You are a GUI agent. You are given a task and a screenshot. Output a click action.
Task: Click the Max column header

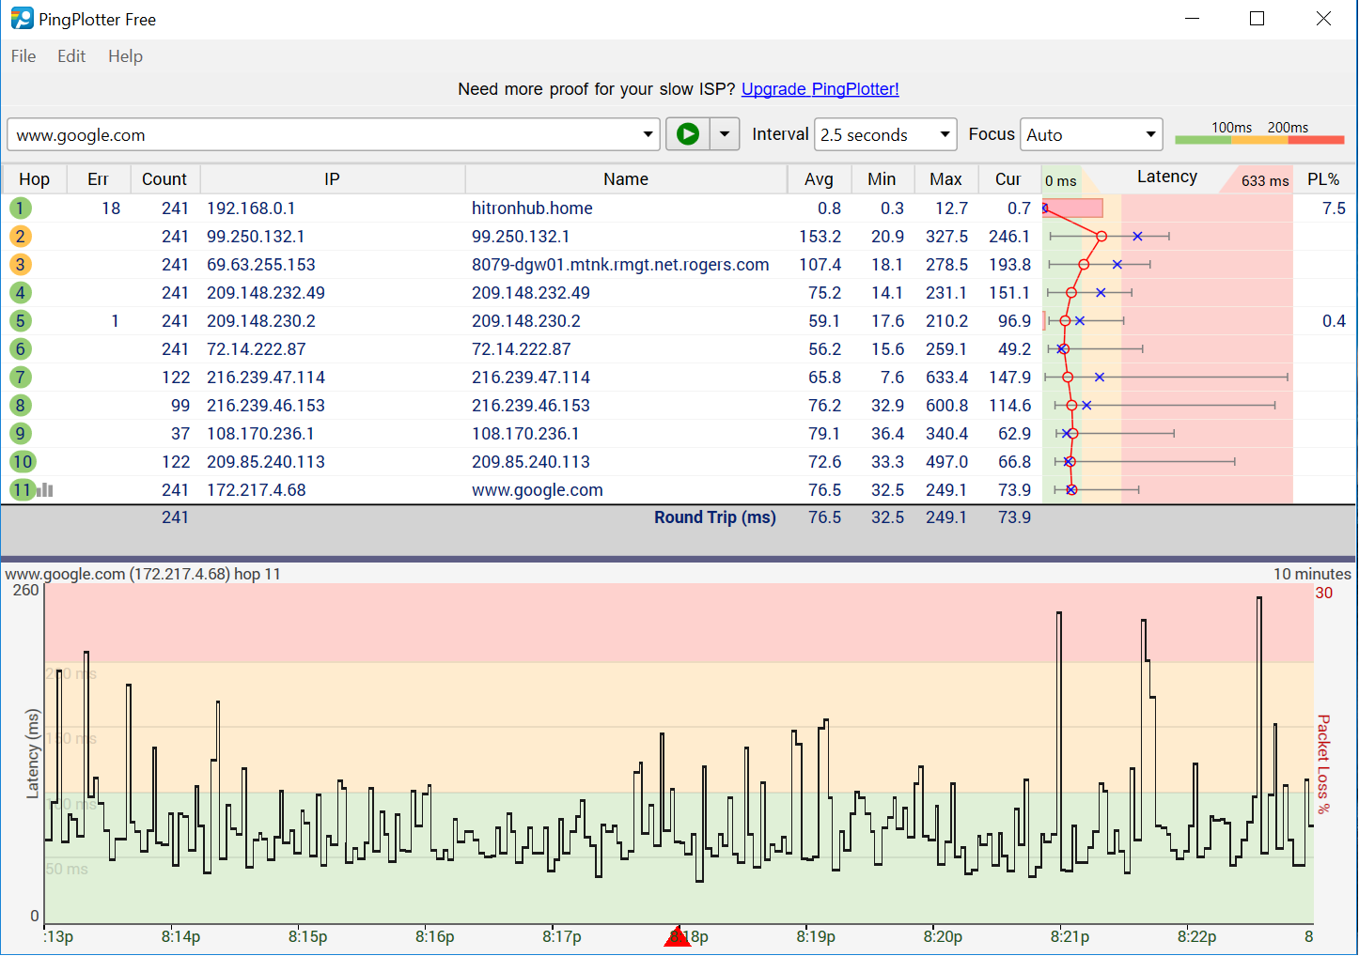point(945,179)
